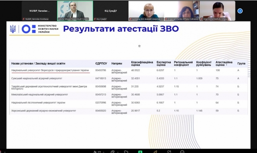Image resolution: width=257 pixels, height=153 pixels.
Task: Click Національний лісотехнічний університет України row
Action: point(128,104)
